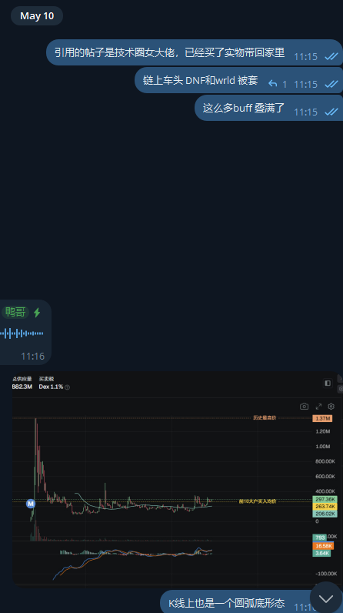
Task: Open message about 技术圈女大佬 quoted post
Action: (x=195, y=52)
